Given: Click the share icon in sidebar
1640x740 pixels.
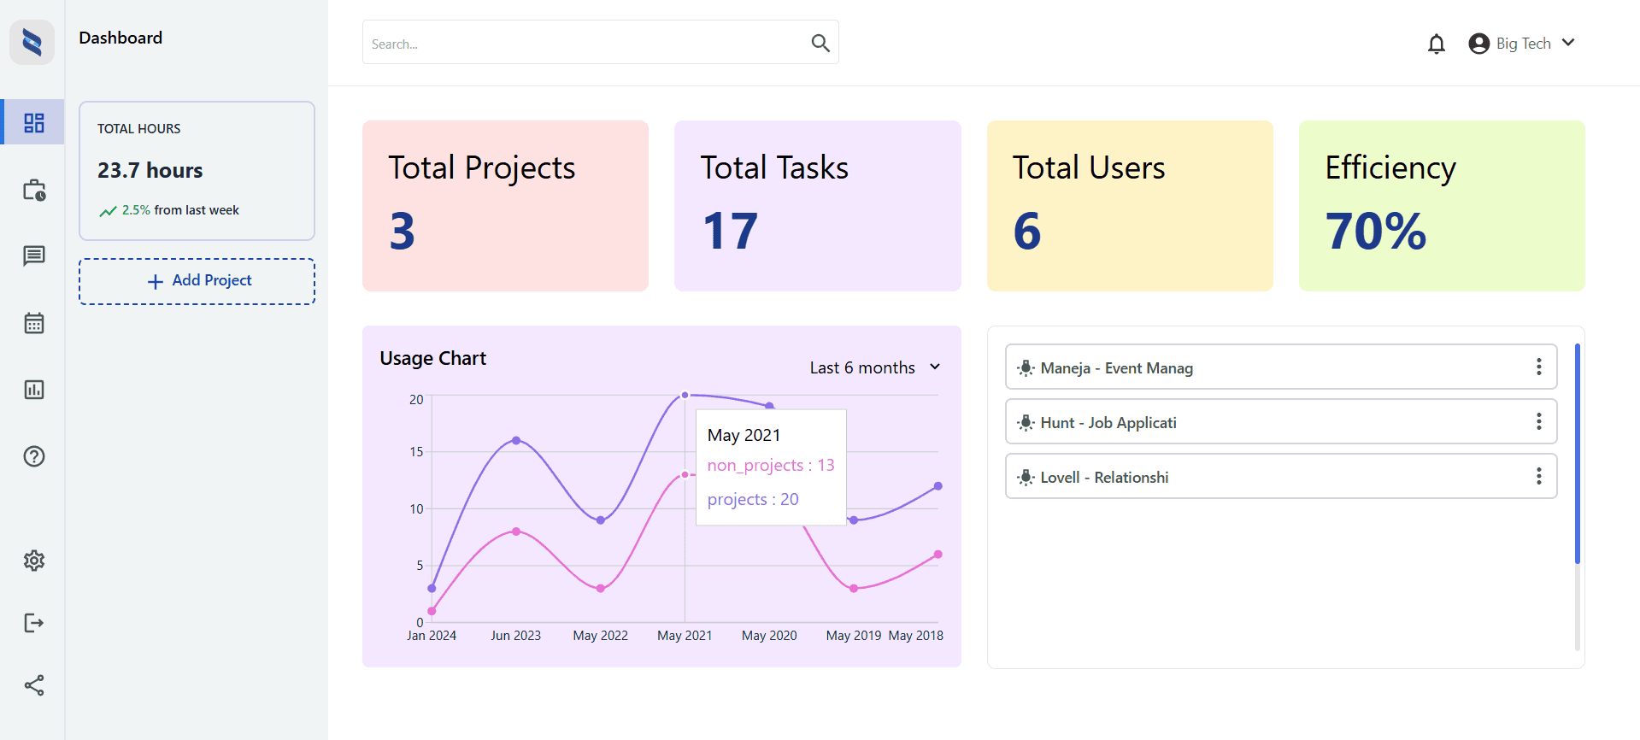Looking at the screenshot, I should [34, 685].
